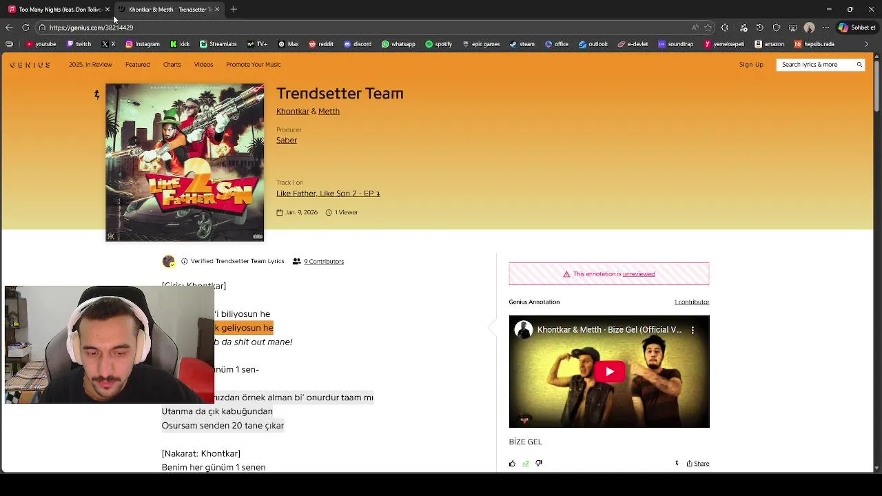This screenshot has width=882, height=496.
Task: Expand the bookmarks bar overflow chevron
Action: click(x=866, y=44)
